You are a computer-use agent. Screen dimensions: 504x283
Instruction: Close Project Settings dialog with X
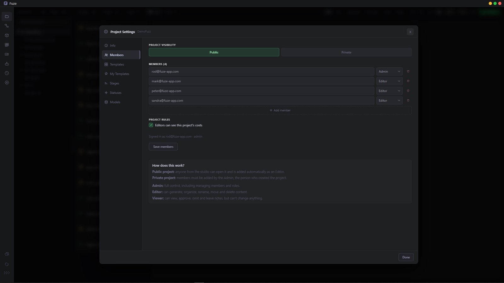point(410,32)
